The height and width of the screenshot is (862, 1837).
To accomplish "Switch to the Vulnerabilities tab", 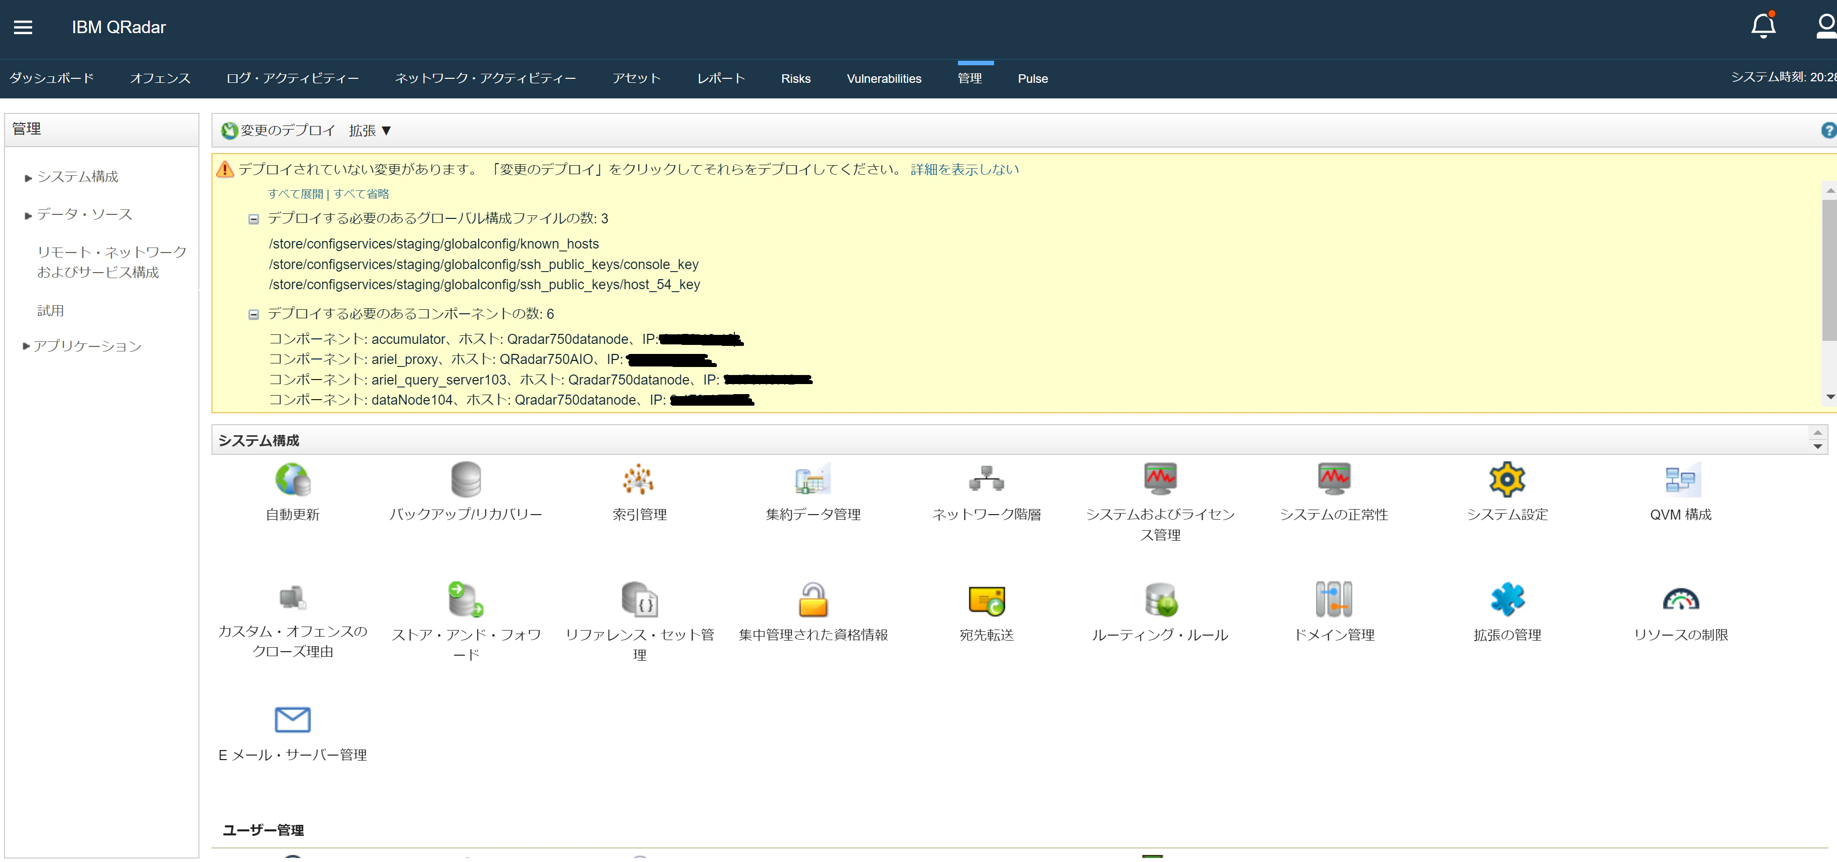I will point(884,78).
